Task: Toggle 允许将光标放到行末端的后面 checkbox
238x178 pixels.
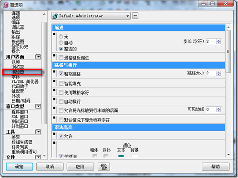Action: (x=61, y=110)
